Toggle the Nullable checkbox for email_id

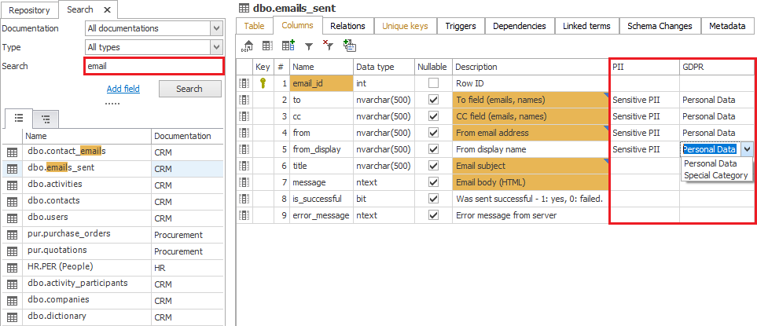[x=433, y=83]
